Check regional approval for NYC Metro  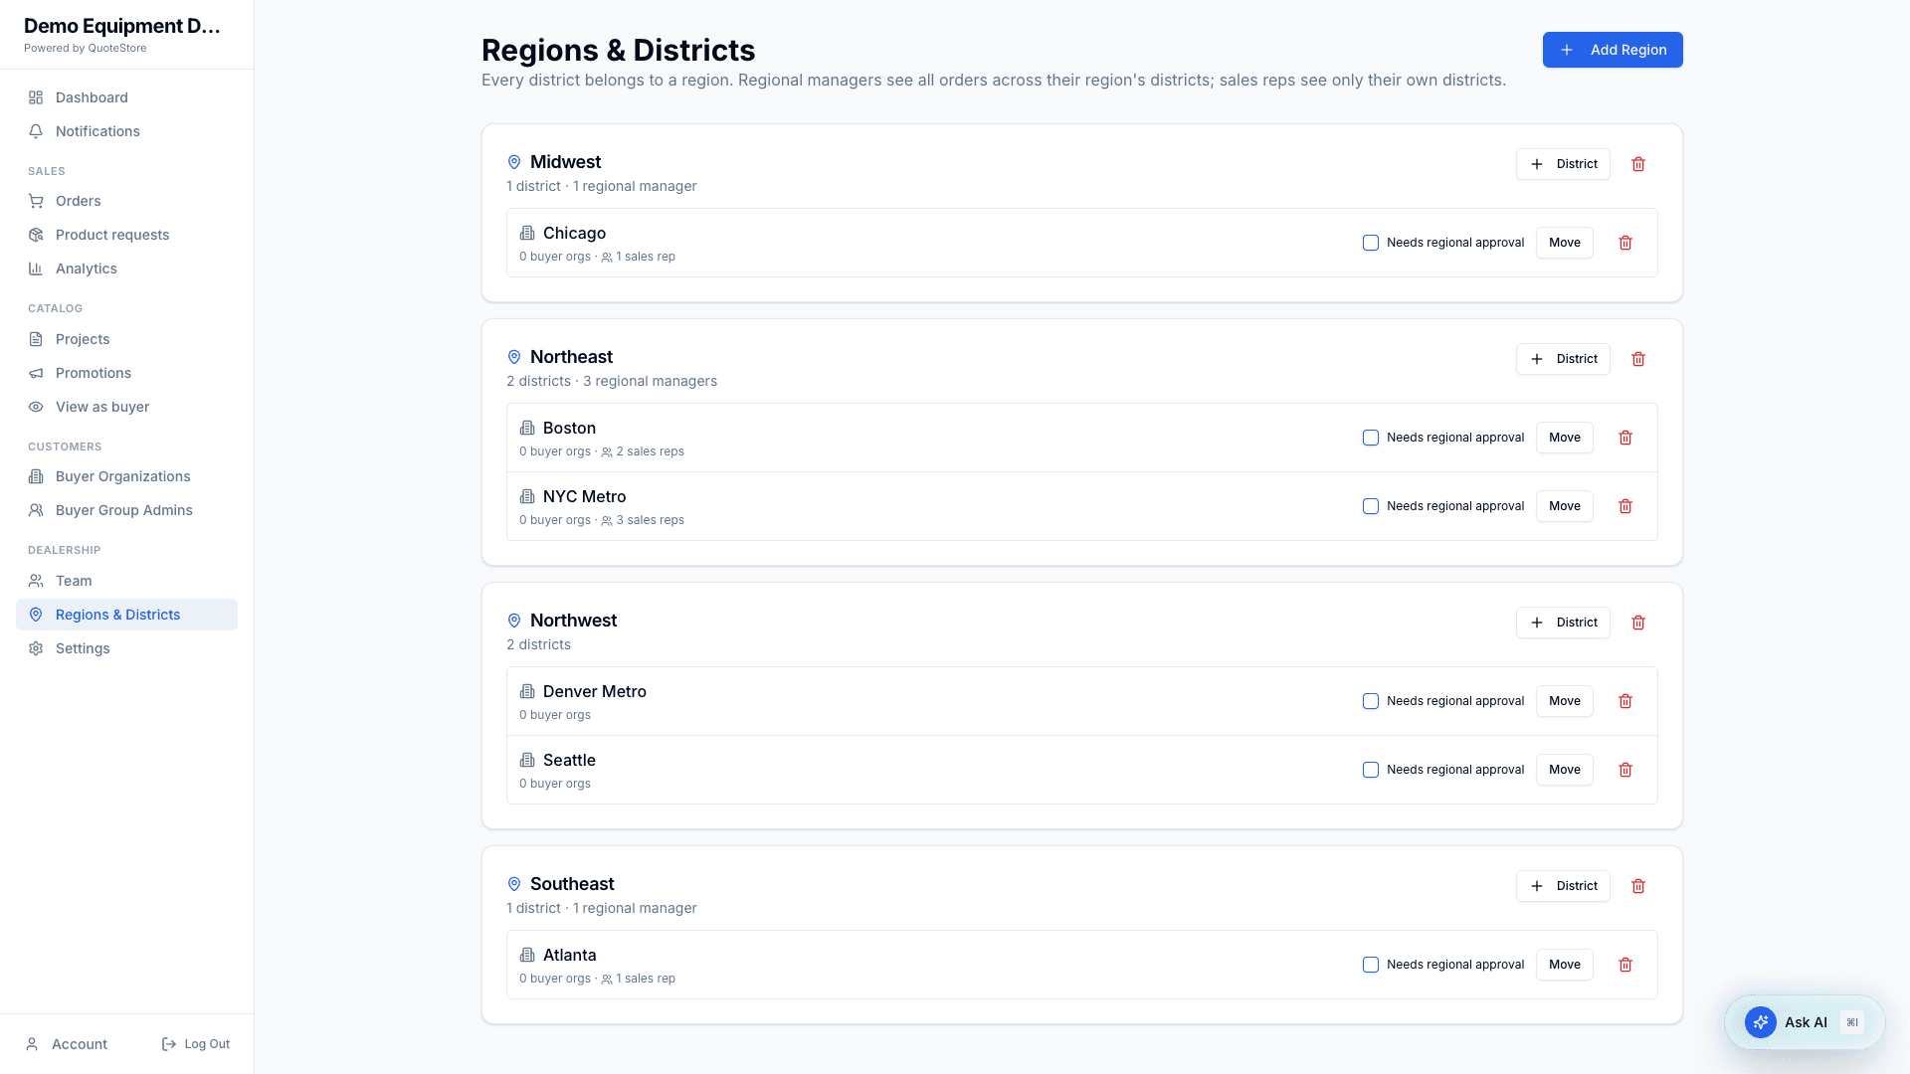[x=1371, y=506]
